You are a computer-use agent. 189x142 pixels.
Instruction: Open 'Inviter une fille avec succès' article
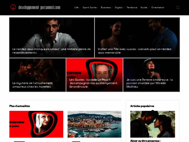point(135,51)
